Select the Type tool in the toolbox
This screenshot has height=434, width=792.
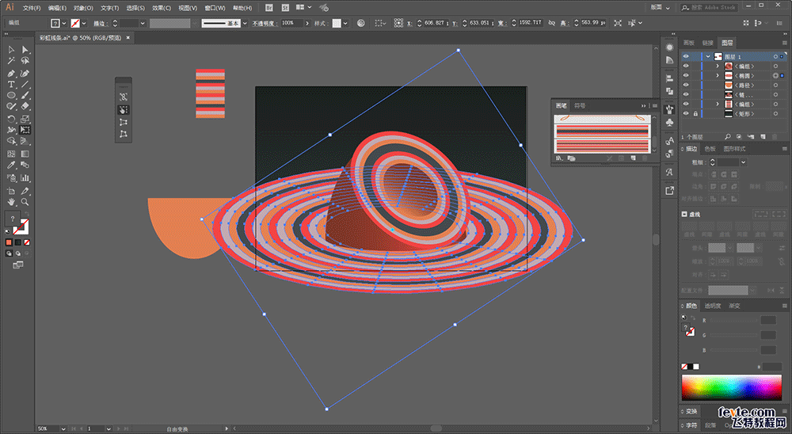(11, 84)
